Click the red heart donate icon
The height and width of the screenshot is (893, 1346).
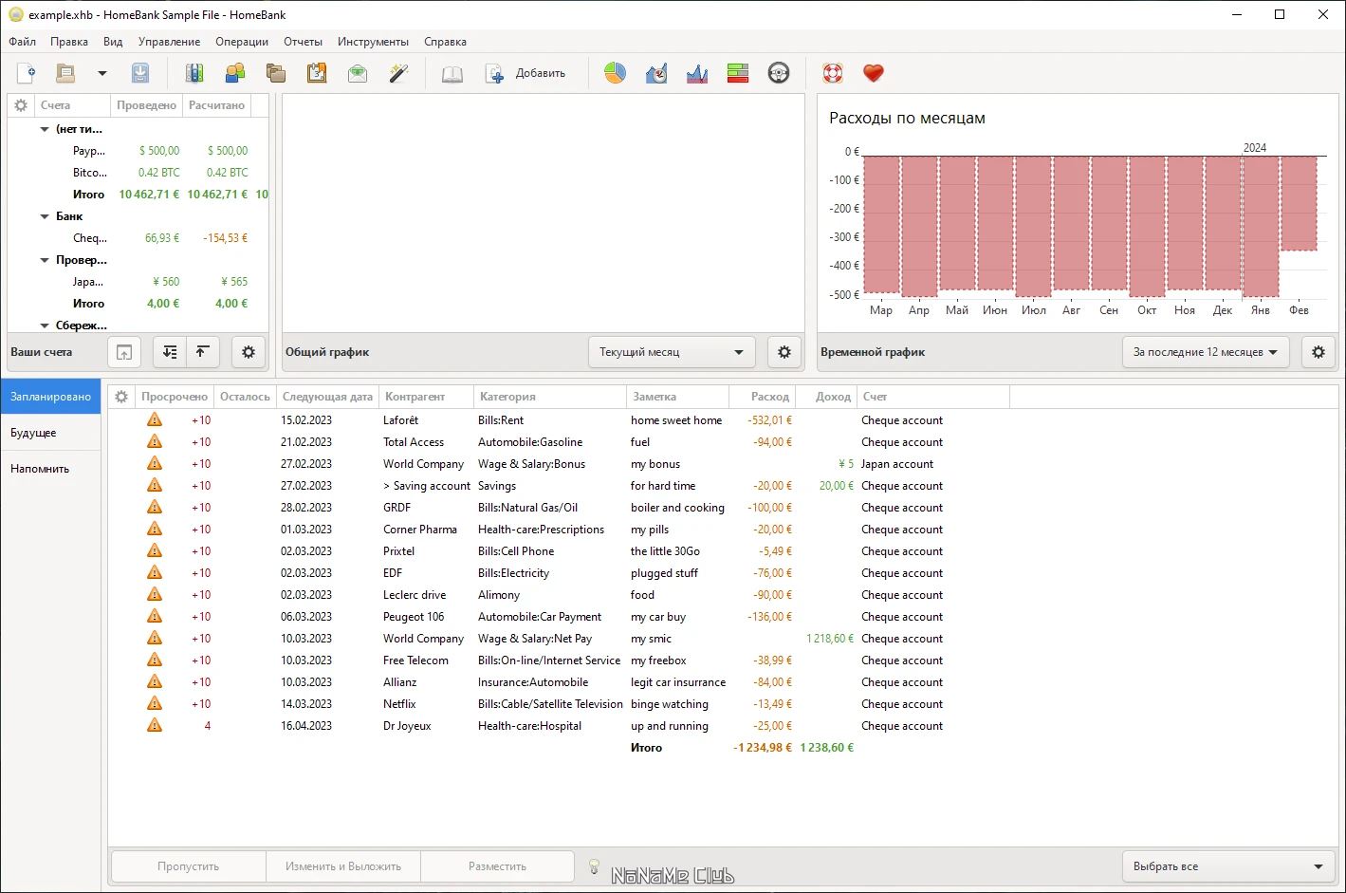click(x=874, y=73)
